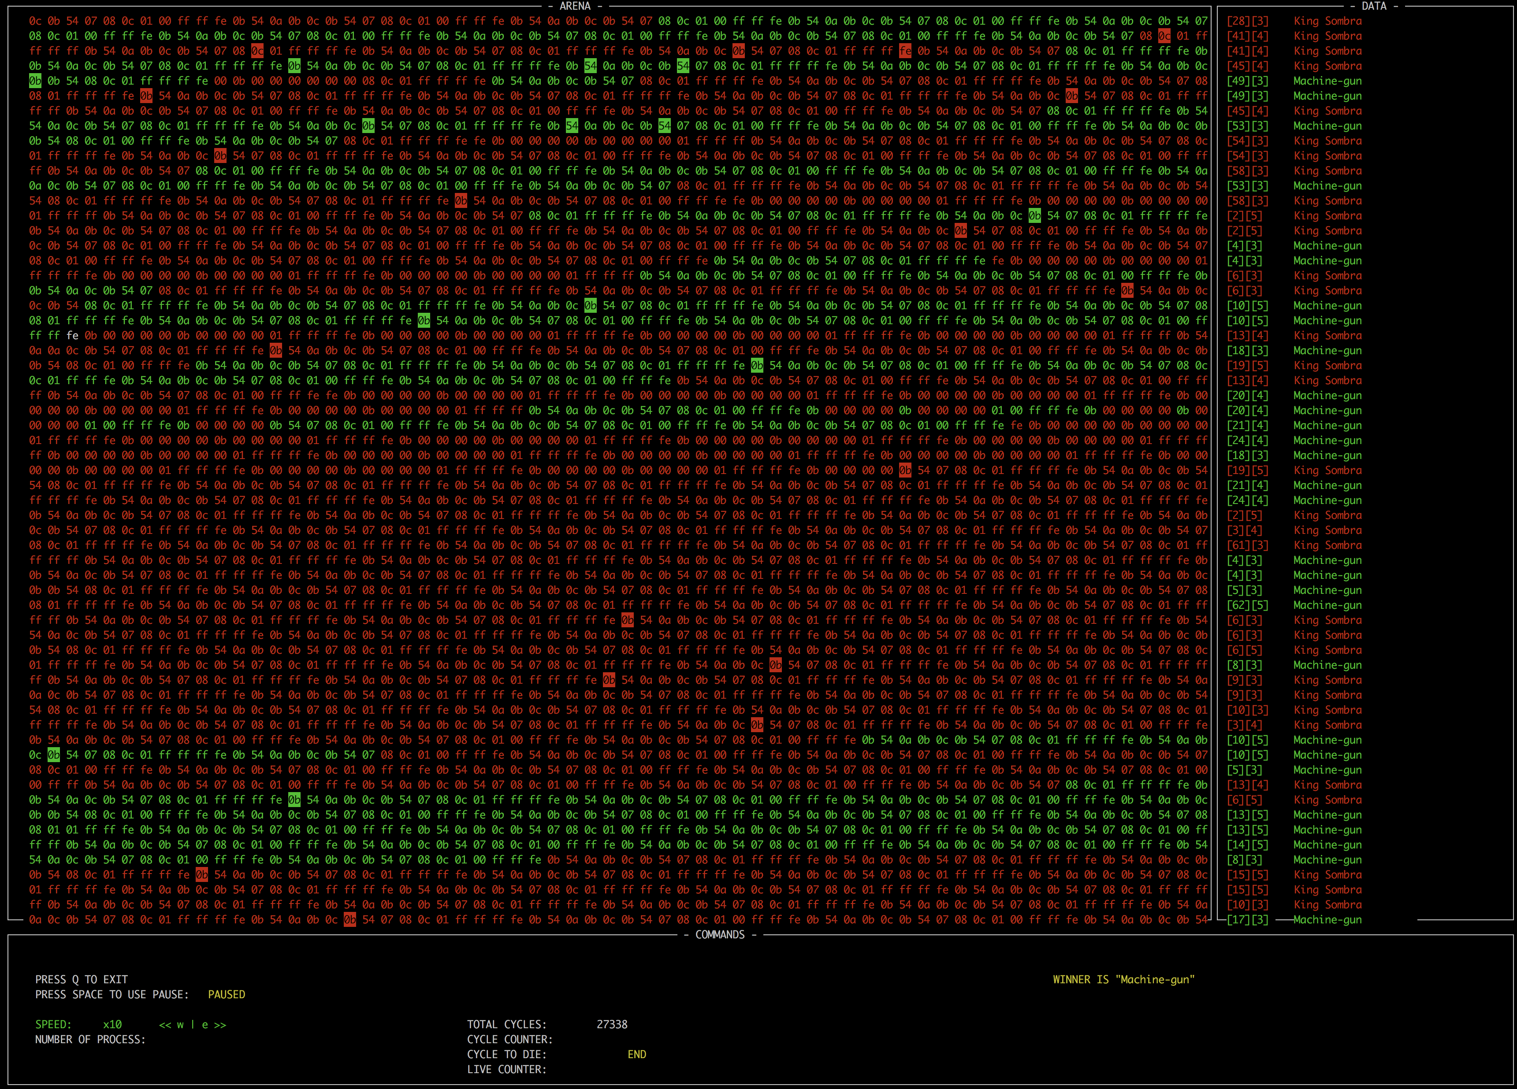
Task: Select the [17][3] Machine-gun process row
Action: click(1294, 919)
